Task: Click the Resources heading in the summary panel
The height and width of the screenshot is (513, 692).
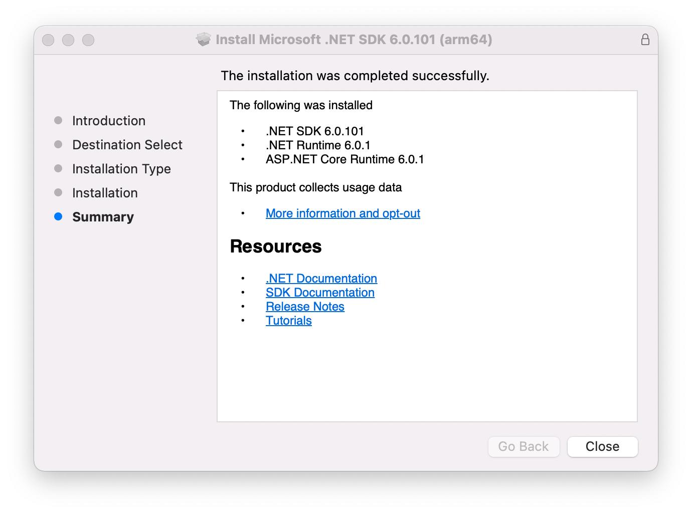Action: (275, 246)
